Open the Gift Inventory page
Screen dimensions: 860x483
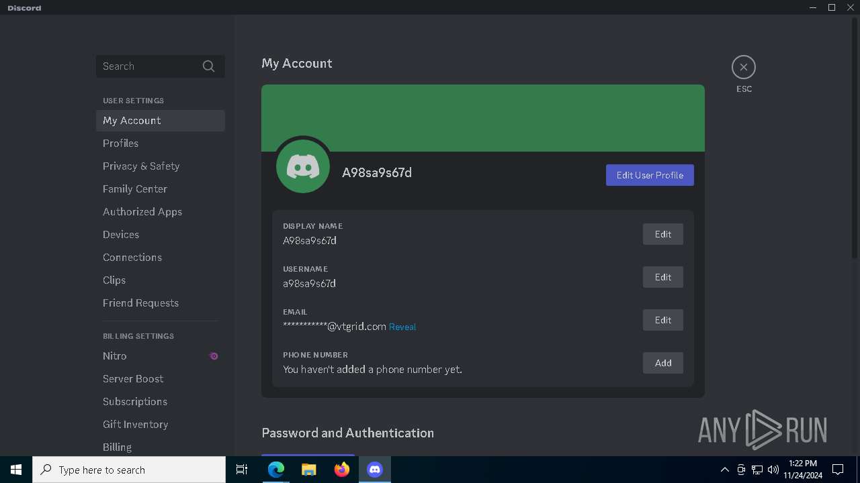coord(161,425)
